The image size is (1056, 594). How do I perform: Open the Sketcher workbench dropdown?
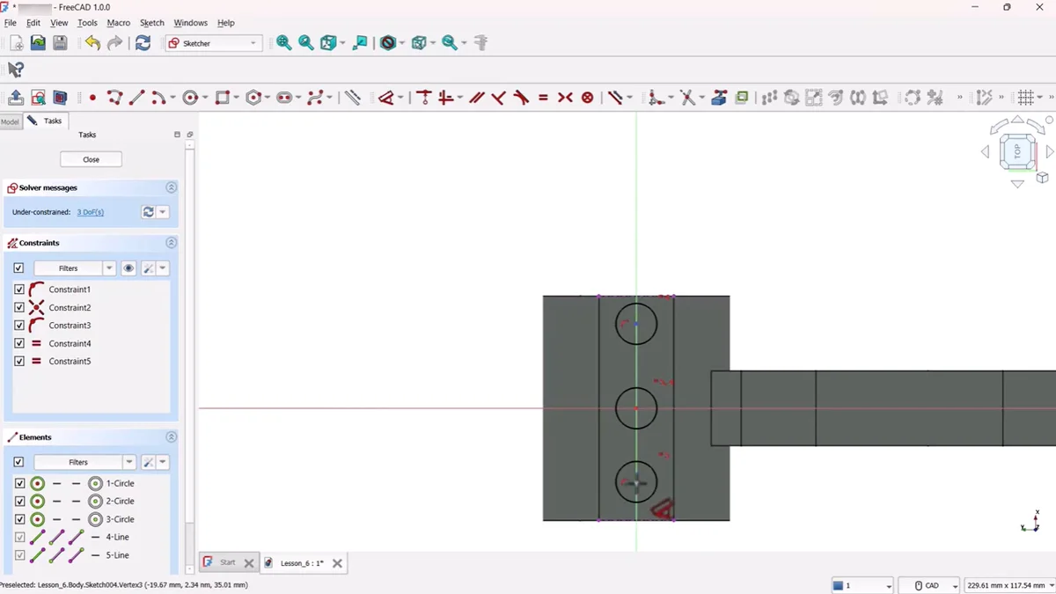point(214,43)
